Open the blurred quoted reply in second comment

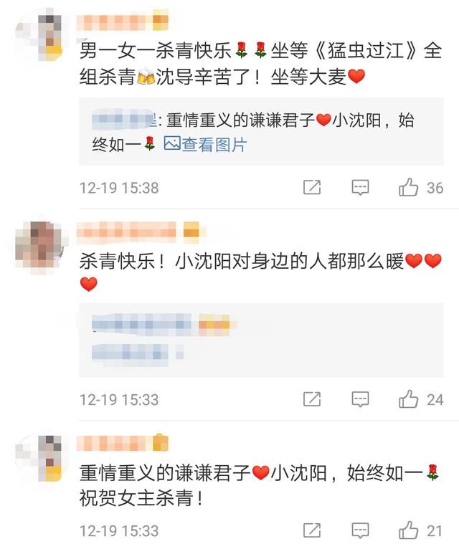point(261,340)
